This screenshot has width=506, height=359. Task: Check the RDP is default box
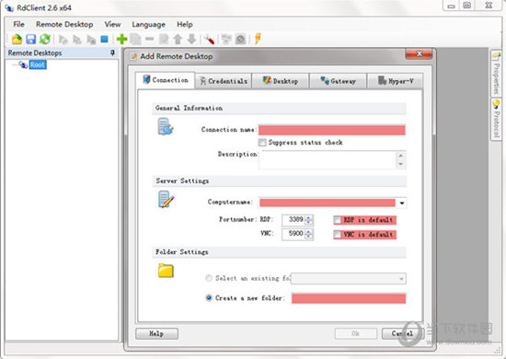pos(338,220)
